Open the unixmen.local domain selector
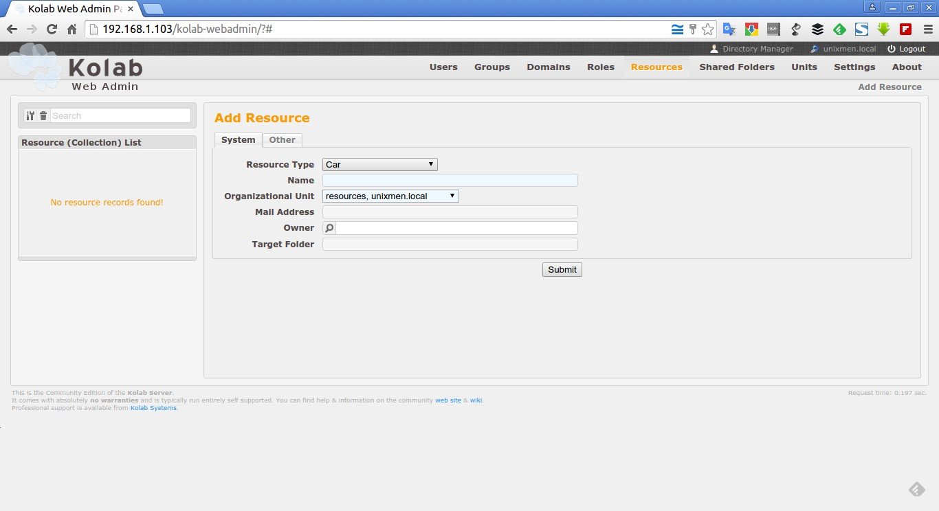Screen dimensions: 939x511 (x=843, y=49)
